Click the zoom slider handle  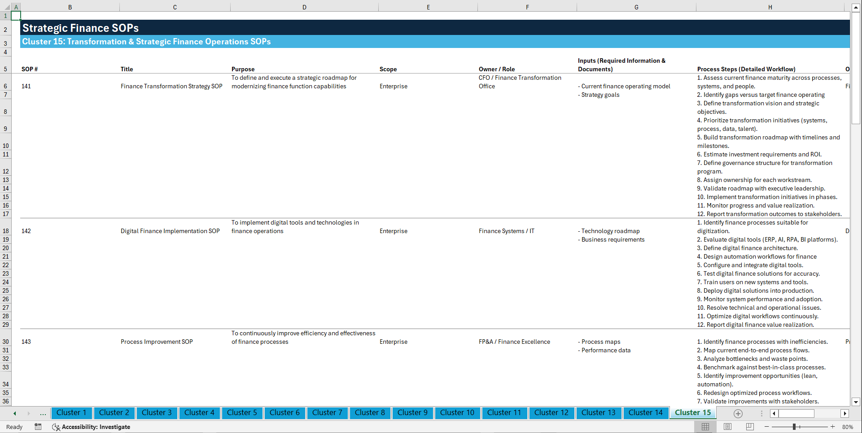794,427
